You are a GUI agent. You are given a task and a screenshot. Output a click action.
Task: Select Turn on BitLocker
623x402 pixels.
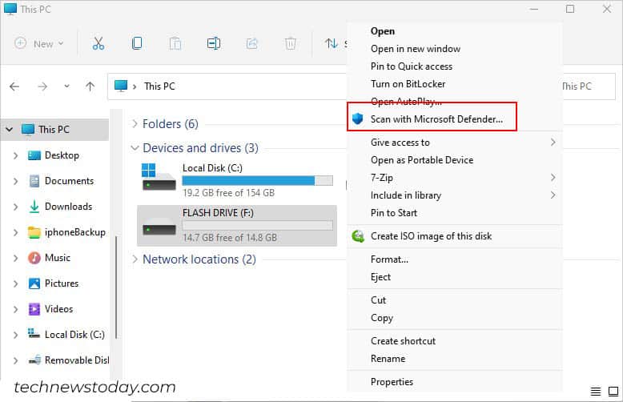pos(455,84)
